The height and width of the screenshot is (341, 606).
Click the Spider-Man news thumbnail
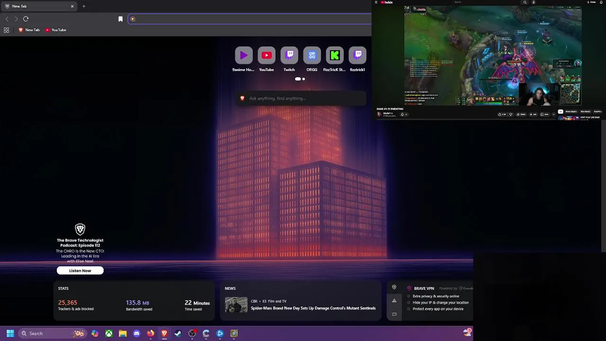[x=236, y=305]
